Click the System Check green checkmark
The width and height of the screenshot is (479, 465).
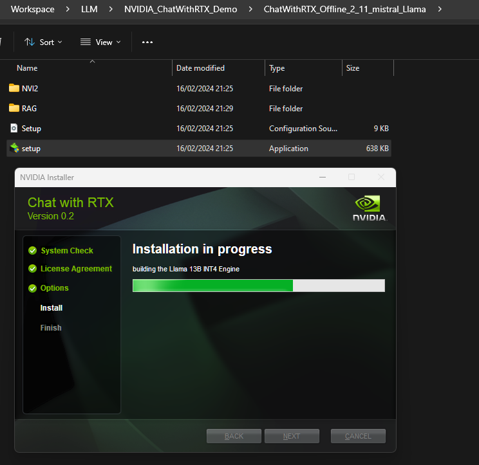pos(32,250)
